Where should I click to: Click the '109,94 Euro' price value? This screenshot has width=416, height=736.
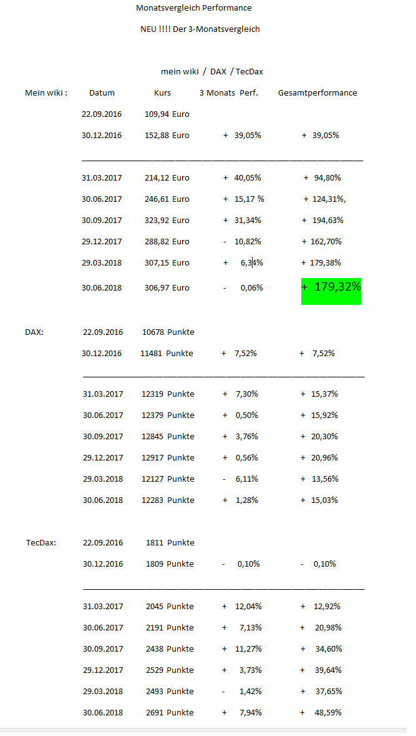[x=167, y=114]
